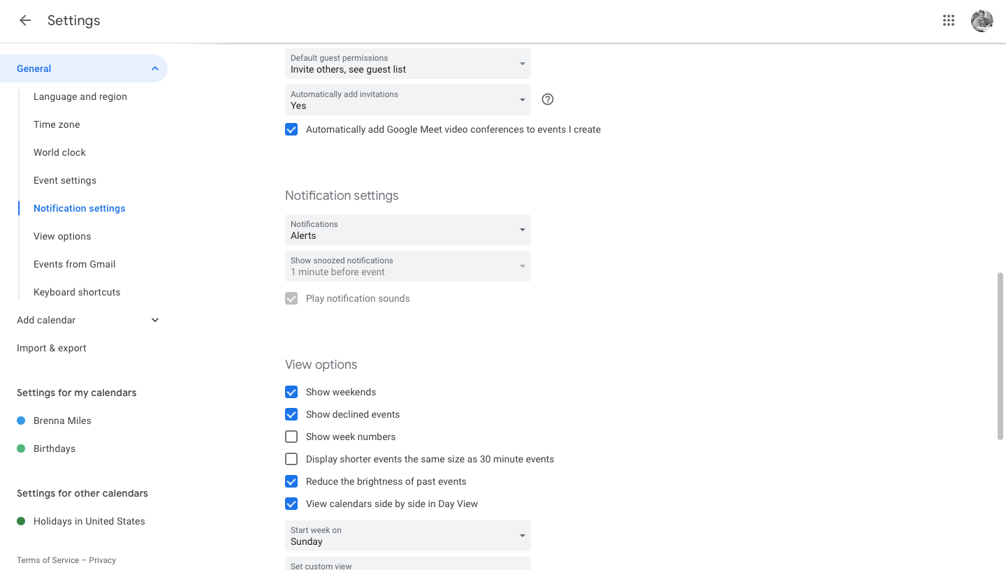Image resolution: width=1006 pixels, height=570 pixels.
Task: Open the Google apps grid
Action: pos(948,20)
